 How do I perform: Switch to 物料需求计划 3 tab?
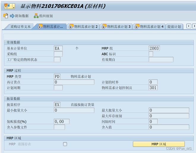coord(116,27)
